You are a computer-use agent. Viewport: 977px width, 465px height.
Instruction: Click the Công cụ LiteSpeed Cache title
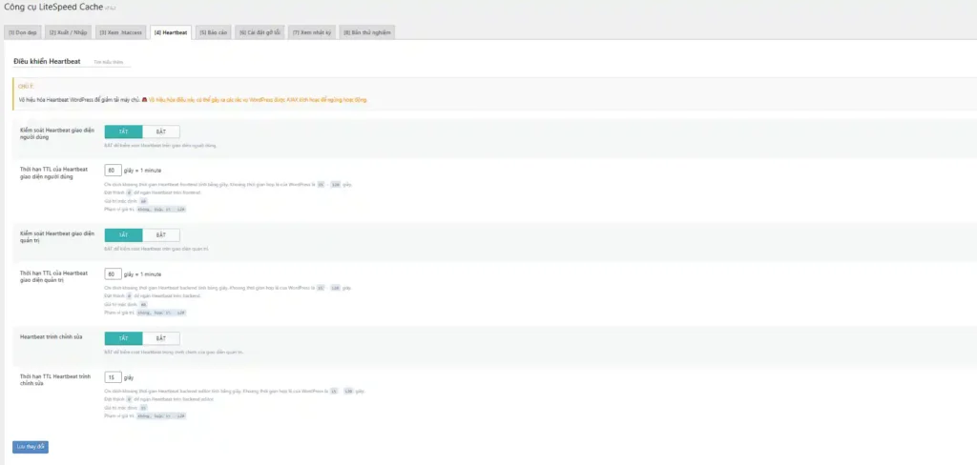pyautogui.click(x=53, y=7)
